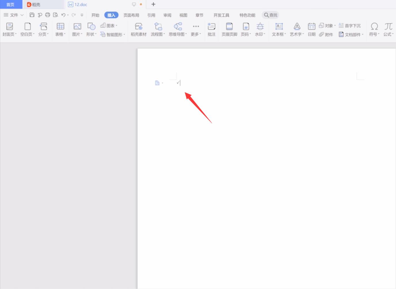Switch to Page Layout (页面布局) tab

coord(131,15)
